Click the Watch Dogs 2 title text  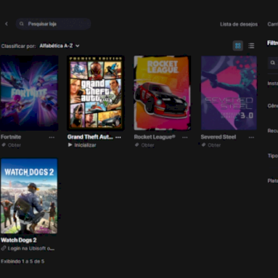[19, 240]
